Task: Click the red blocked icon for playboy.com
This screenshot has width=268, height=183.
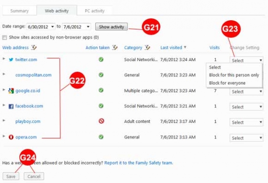Action: [101, 121]
